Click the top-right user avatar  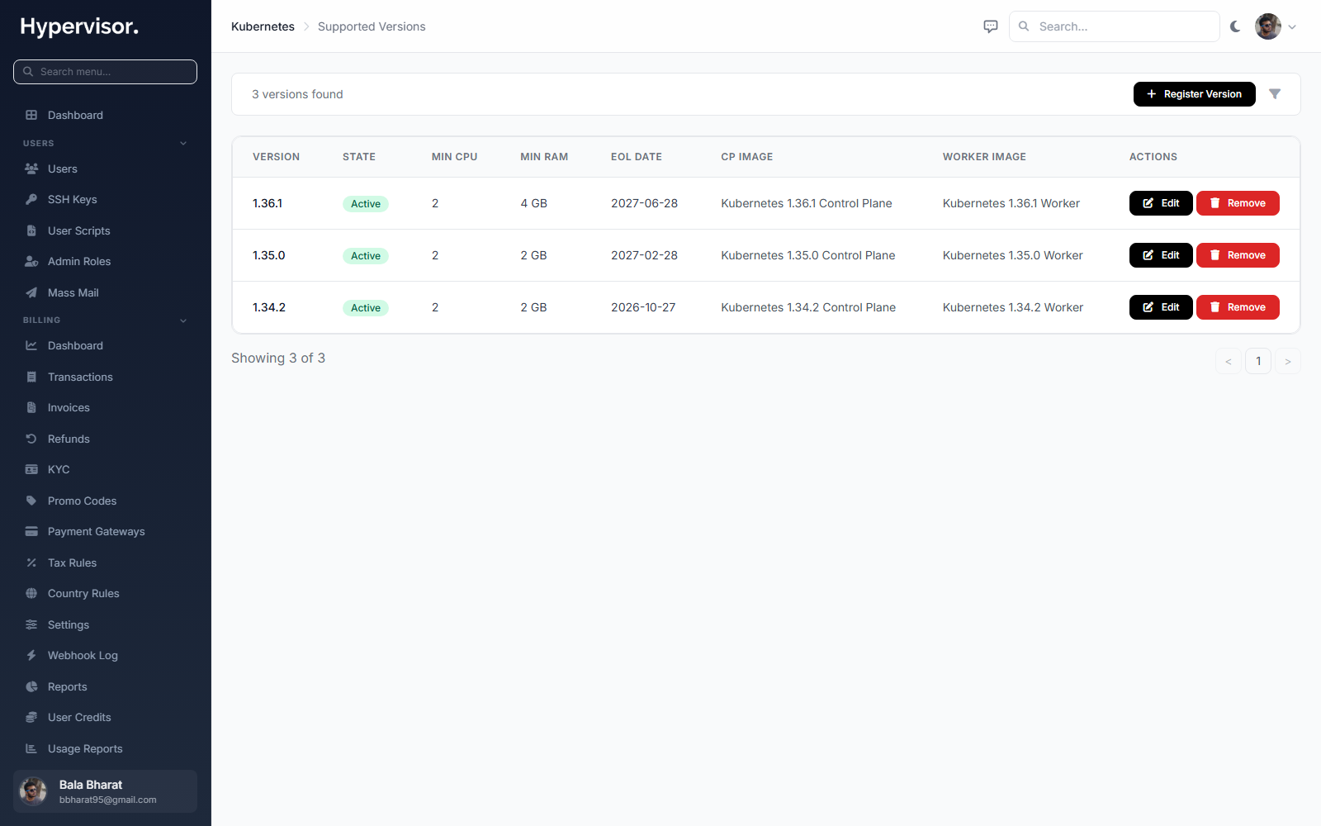point(1268,26)
